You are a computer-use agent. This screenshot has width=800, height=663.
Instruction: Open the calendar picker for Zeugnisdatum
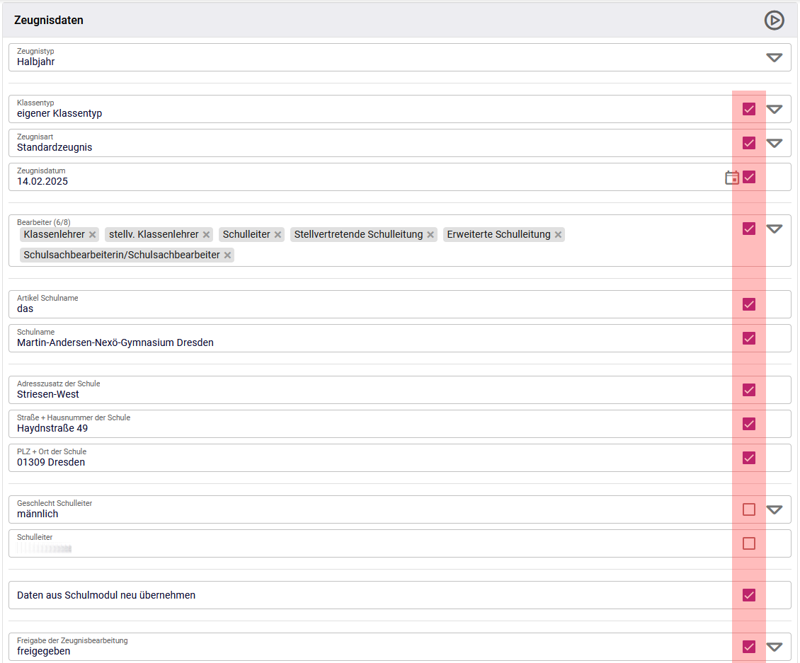732,178
